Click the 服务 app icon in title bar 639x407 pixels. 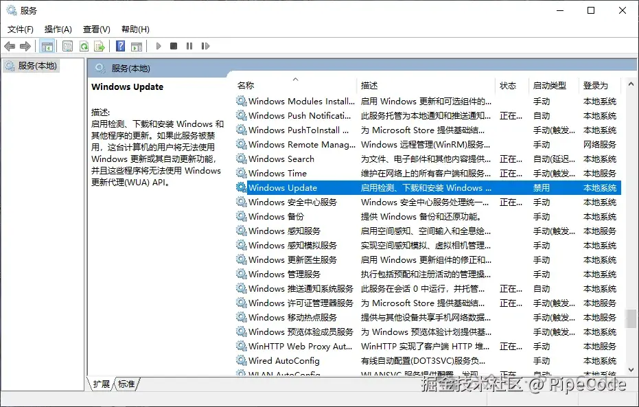[12, 10]
